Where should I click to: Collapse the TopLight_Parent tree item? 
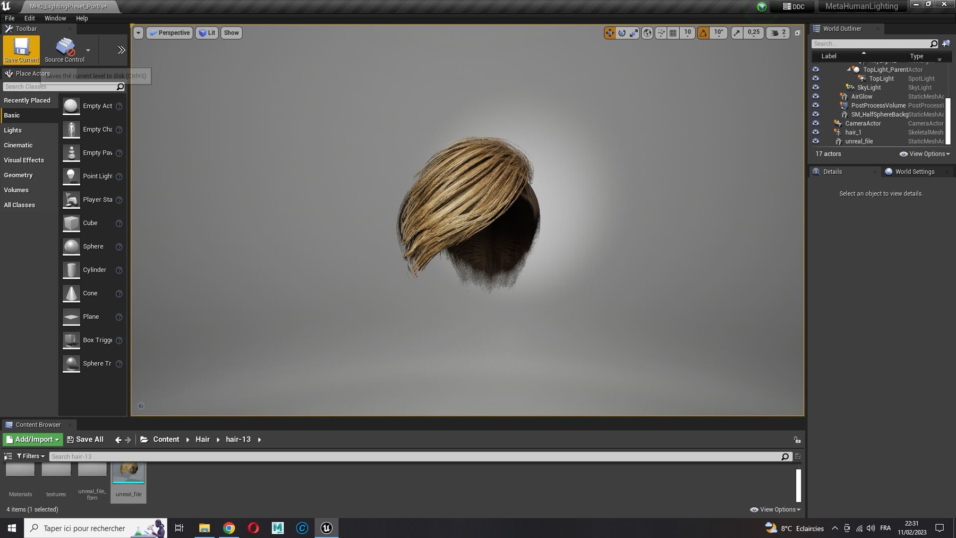[x=849, y=70]
